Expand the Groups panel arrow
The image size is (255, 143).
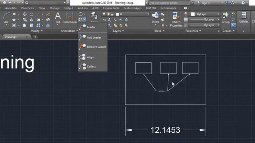click(234, 31)
